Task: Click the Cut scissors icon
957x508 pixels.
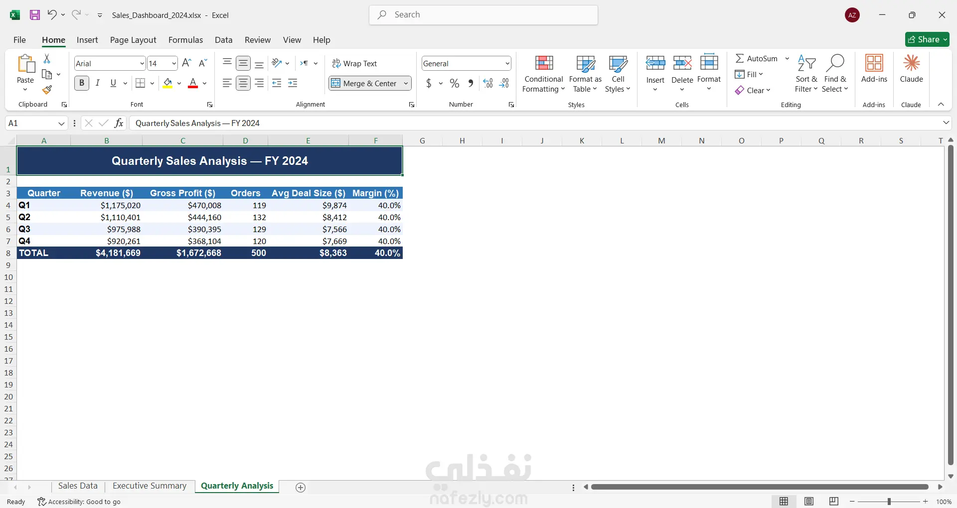Action: 47,59
